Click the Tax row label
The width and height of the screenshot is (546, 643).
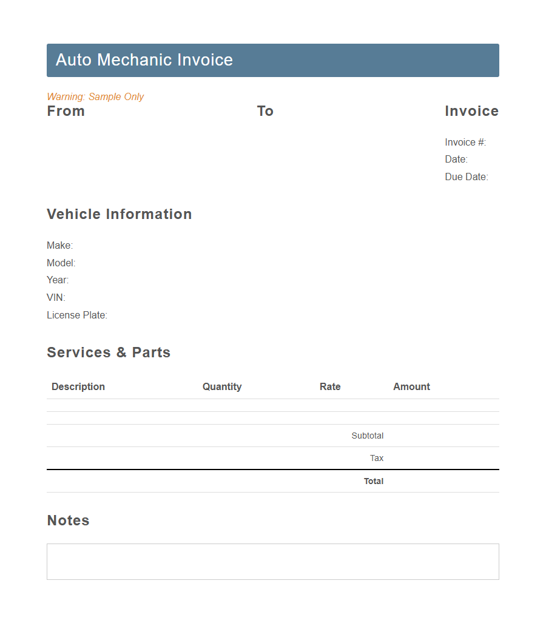coord(376,458)
